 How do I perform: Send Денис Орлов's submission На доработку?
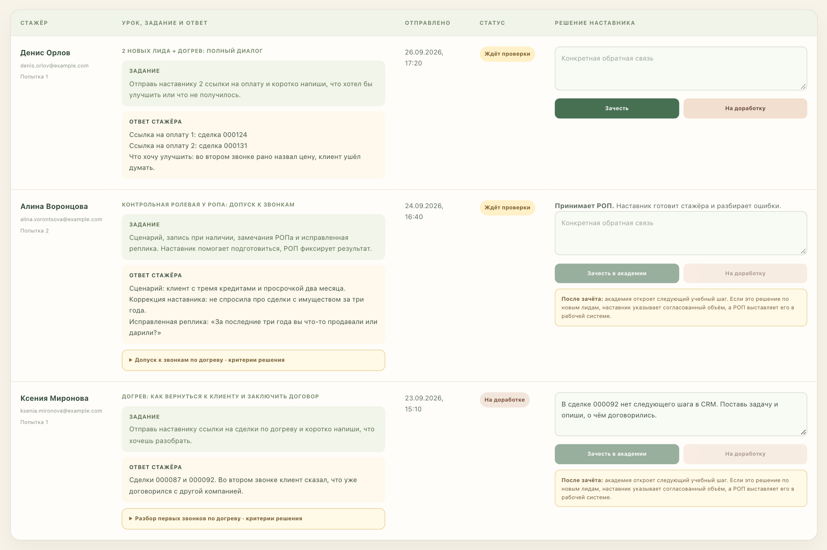745,108
